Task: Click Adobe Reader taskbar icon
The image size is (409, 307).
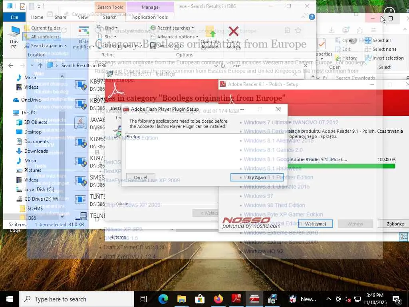Action: 236,299
